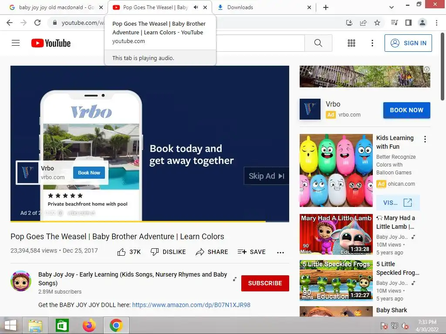Go to YouTube home via logo

[x=51, y=43]
